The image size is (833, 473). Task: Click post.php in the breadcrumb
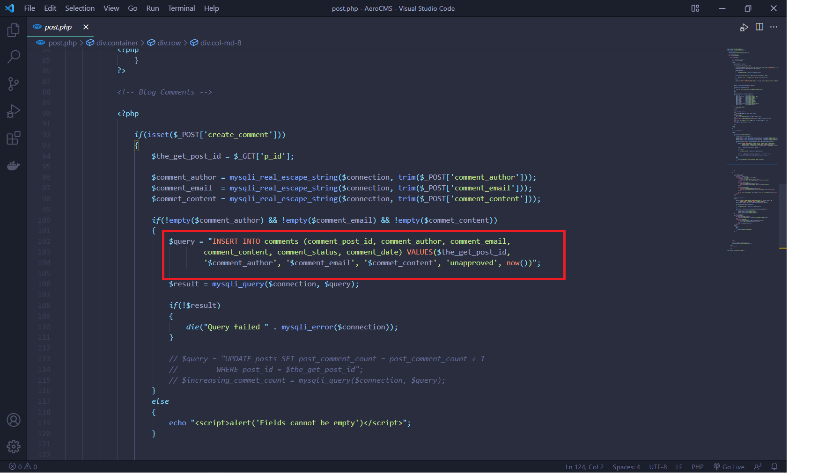pyautogui.click(x=62, y=43)
